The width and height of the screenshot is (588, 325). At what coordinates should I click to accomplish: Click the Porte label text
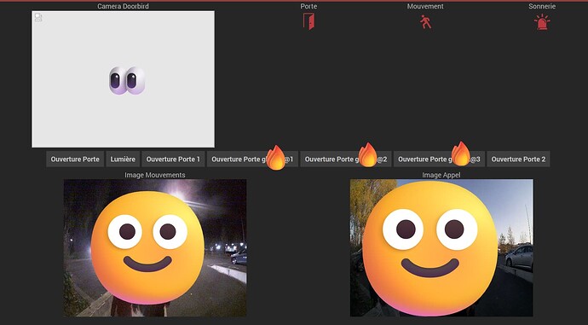pyautogui.click(x=308, y=6)
